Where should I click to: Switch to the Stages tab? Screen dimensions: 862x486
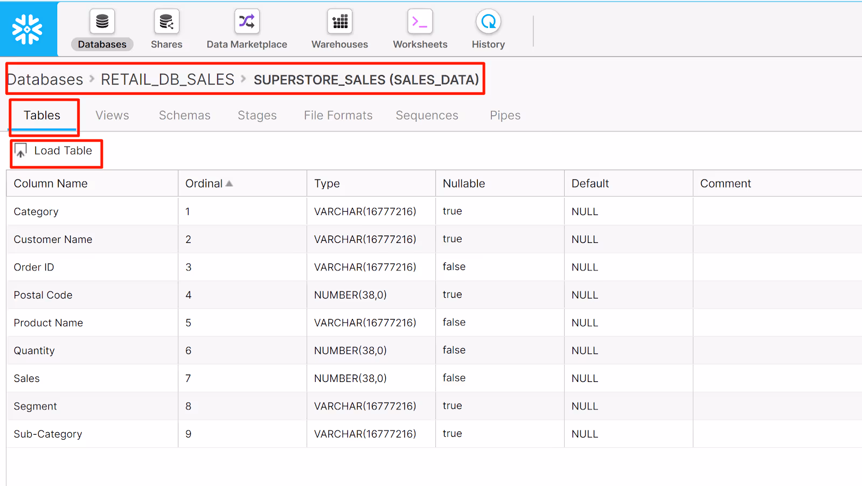257,115
